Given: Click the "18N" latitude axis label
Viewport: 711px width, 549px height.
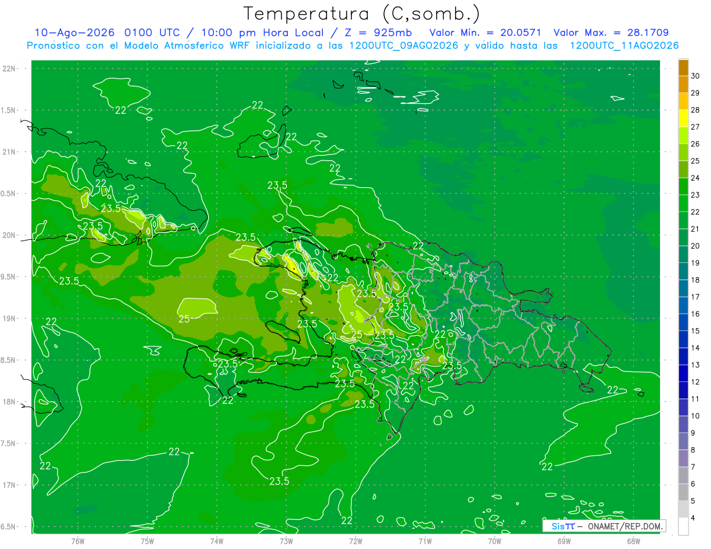Looking at the screenshot, I should (9, 402).
